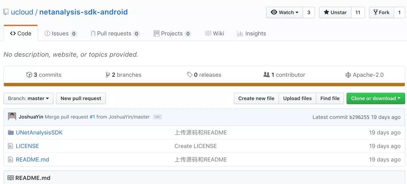
Task: Click the Code tab brackets icon
Action: click(x=13, y=33)
